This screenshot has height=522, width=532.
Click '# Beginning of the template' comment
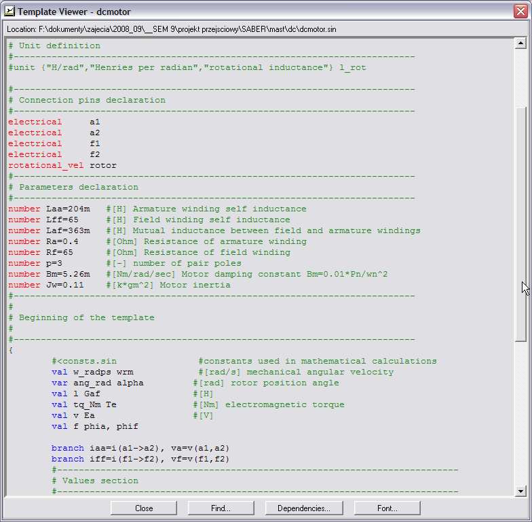pyautogui.click(x=81, y=317)
